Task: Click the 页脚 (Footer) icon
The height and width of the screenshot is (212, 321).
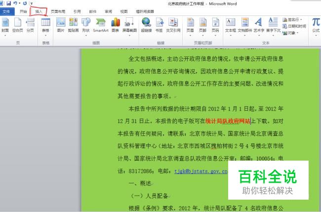Action: tap(202, 22)
